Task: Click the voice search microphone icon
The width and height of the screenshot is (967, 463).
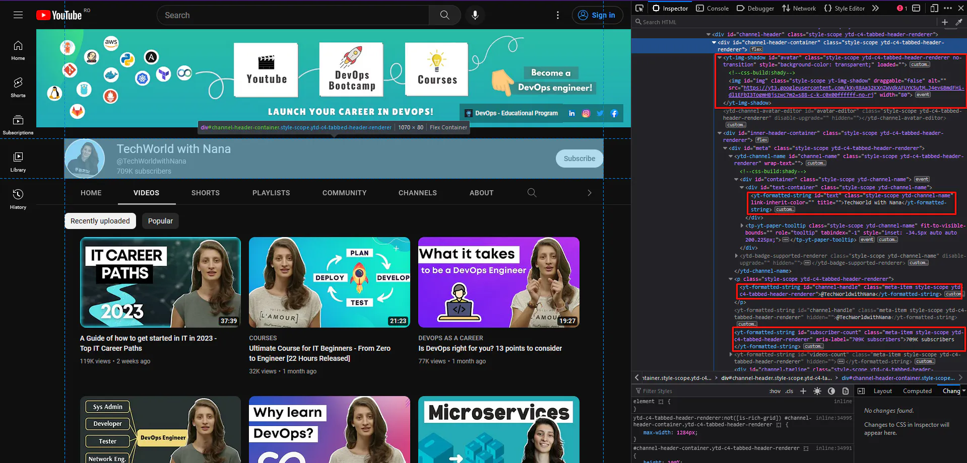Action: (x=475, y=15)
